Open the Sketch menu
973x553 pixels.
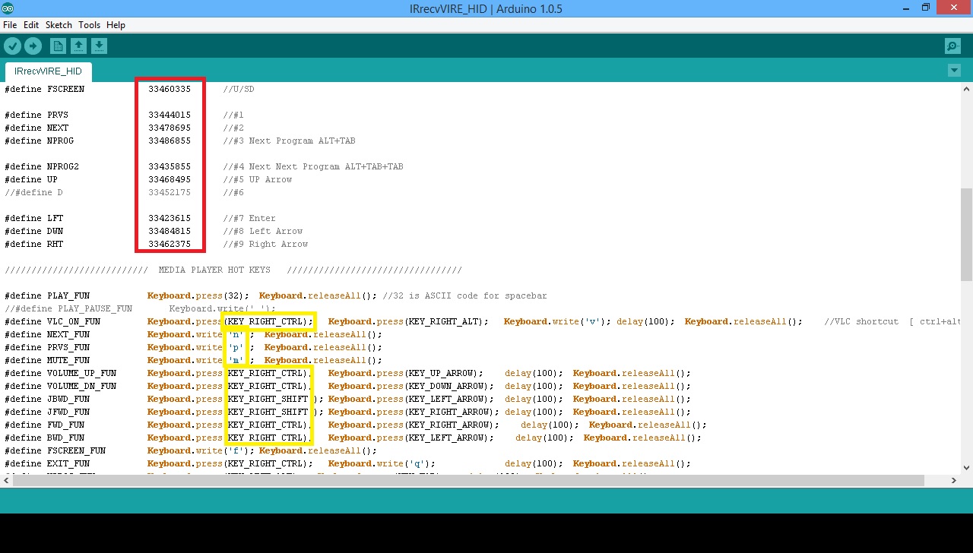59,24
